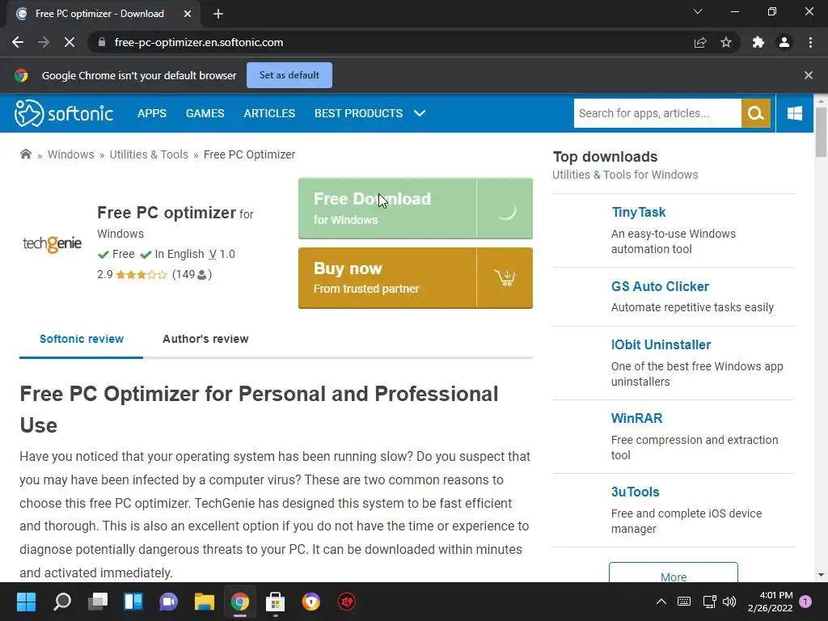Click the orange search magnifier button
The image size is (828, 621).
(756, 113)
